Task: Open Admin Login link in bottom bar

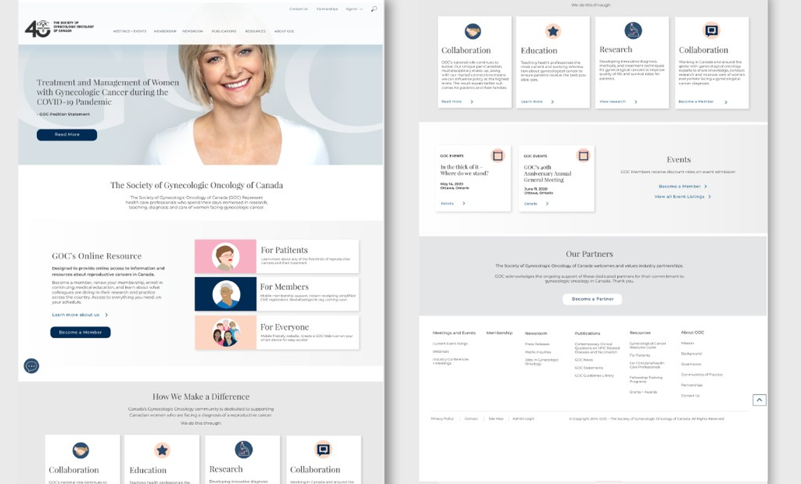Action: point(523,418)
